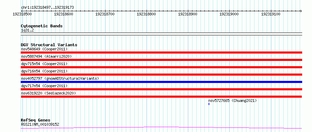Click the red bar under nsv548649

pos(161,53)
